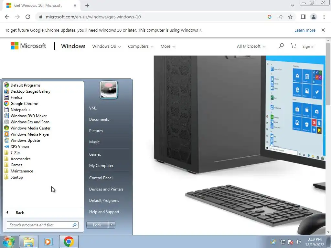Click the Windows site heading link
Screen dimensions: 331x248
point(73,46)
